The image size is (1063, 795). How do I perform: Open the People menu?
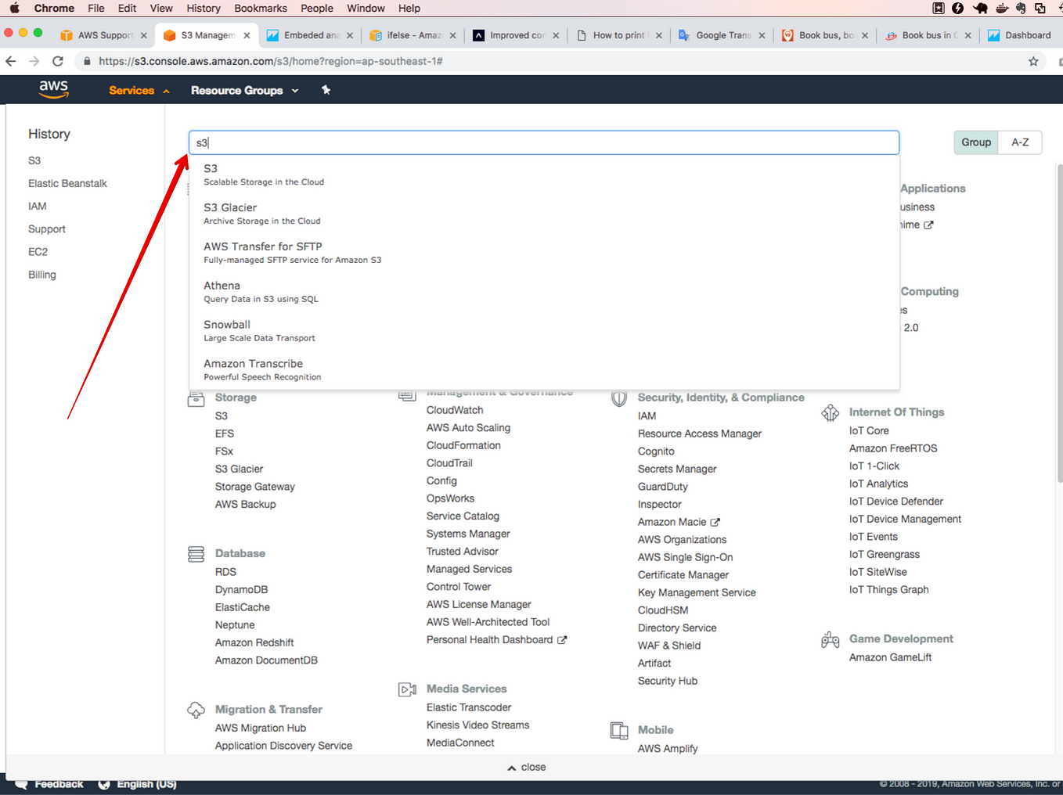point(317,8)
